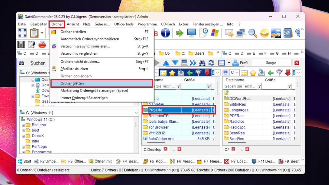Screen dimensions: 329x185
Task: Click the Google search button
Action: (x=271, y=63)
